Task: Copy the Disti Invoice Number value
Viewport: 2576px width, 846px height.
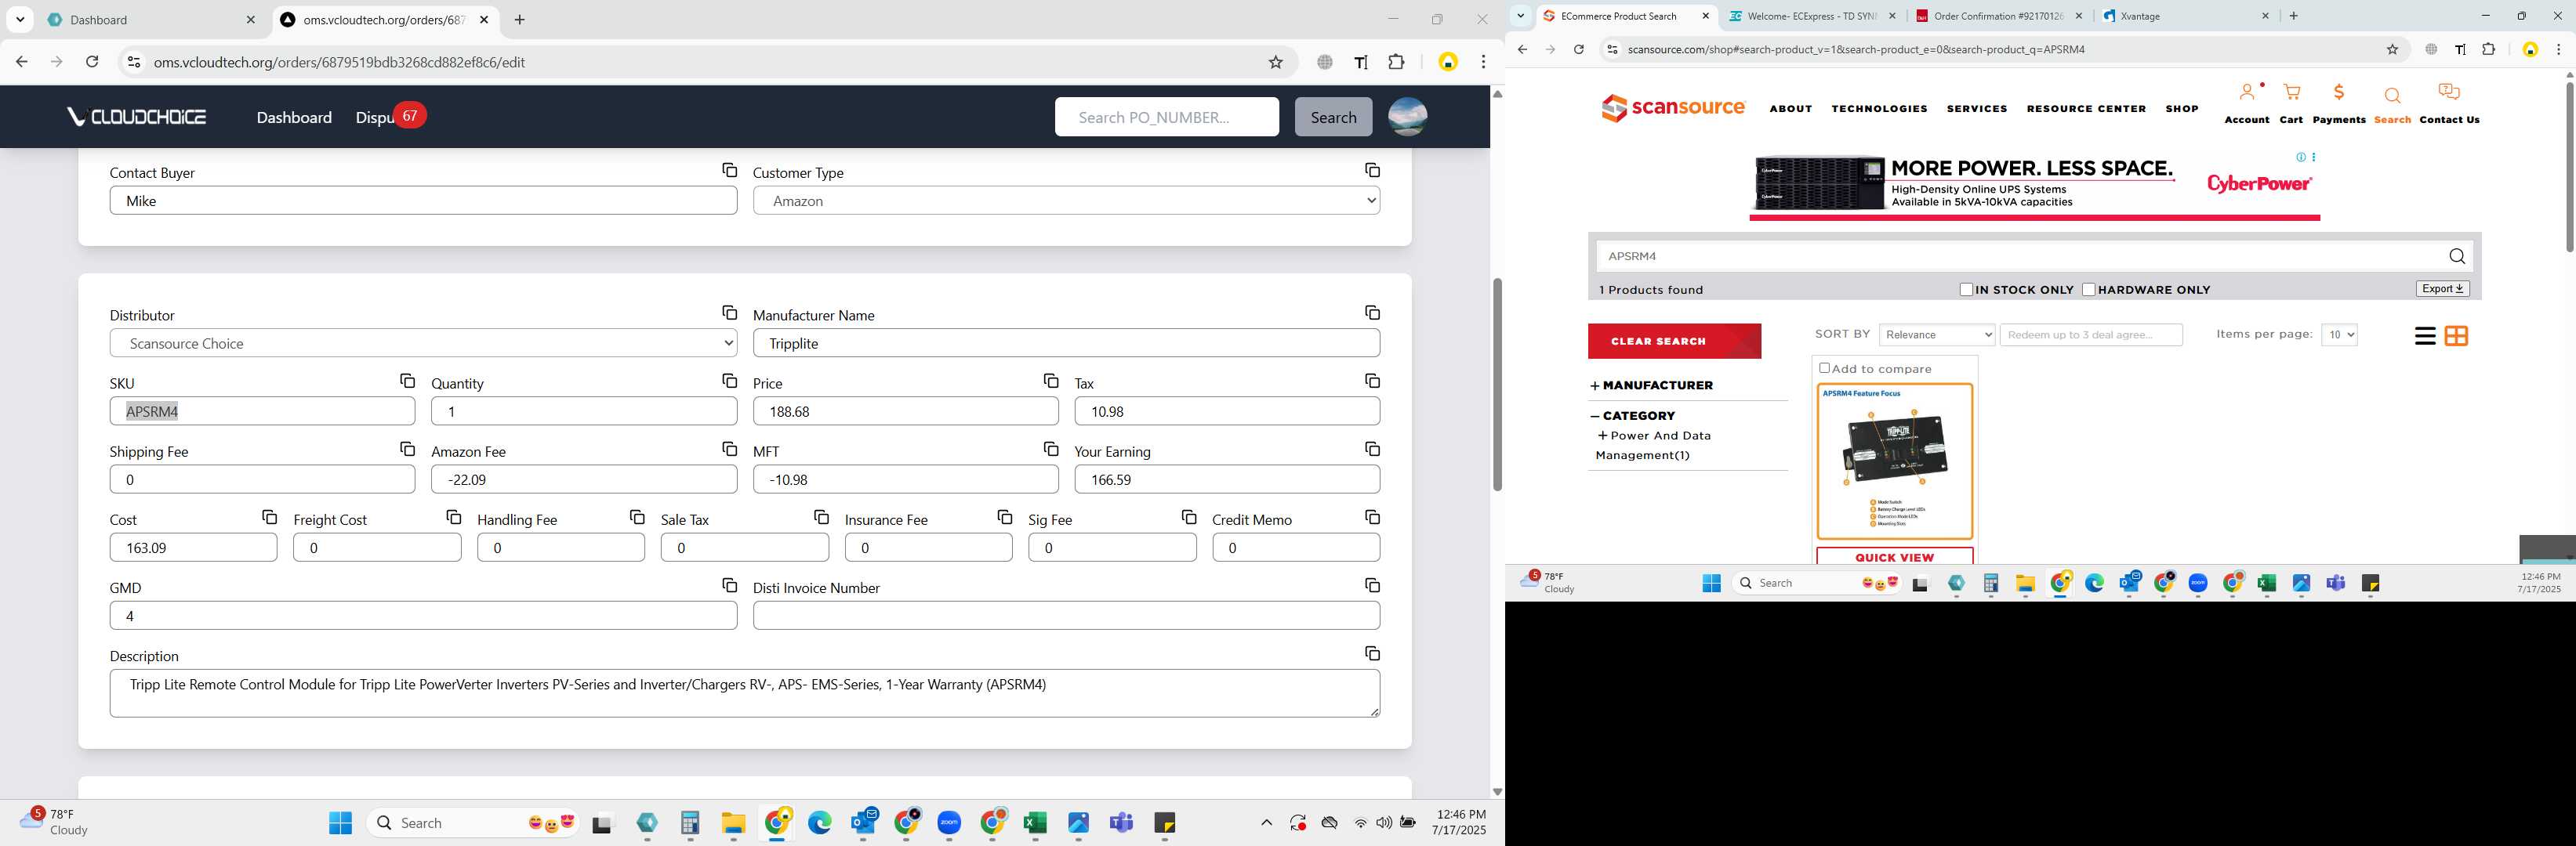Action: pyautogui.click(x=1372, y=584)
